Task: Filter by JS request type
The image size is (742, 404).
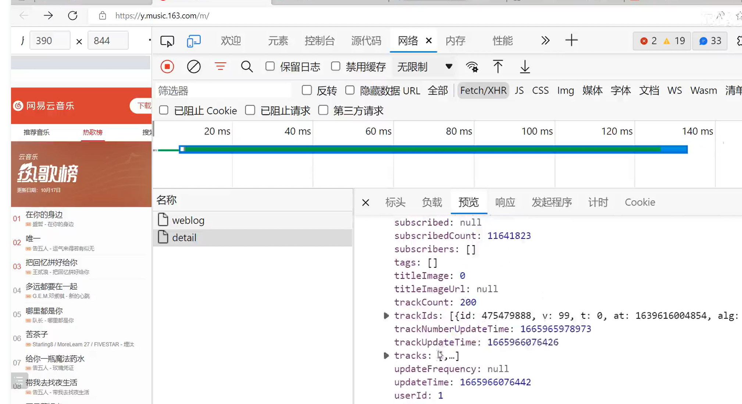Action: tap(519, 90)
